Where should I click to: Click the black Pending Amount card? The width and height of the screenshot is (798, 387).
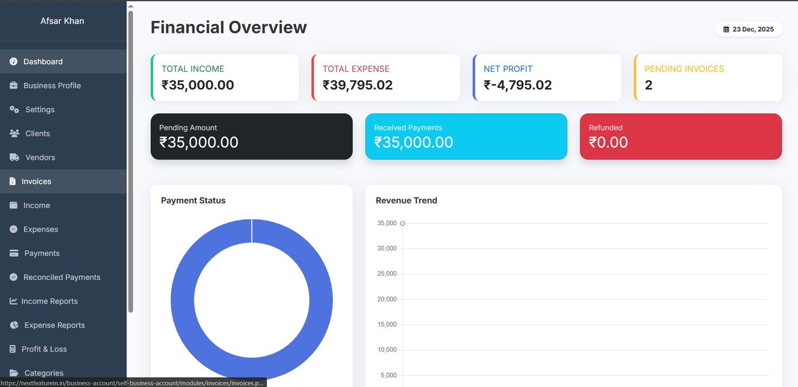251,136
